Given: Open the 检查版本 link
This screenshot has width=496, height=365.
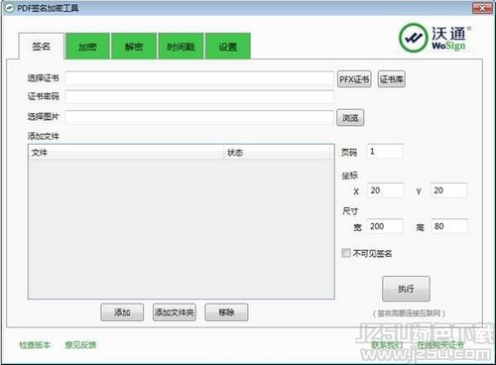Looking at the screenshot, I should click(35, 345).
